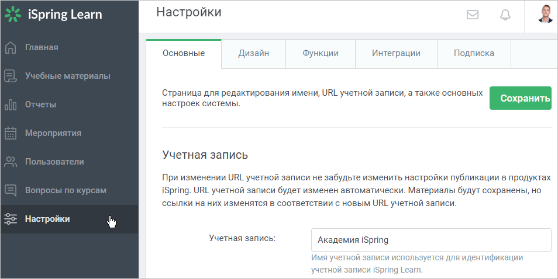
Task: Switch to the Подписка tab
Action: pos(474,54)
